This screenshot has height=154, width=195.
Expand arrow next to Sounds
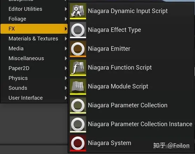66,88
